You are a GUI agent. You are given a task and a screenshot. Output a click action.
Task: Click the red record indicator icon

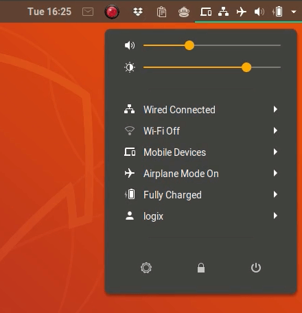pyautogui.click(x=112, y=12)
